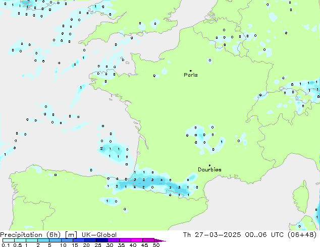This screenshot has height=247, width=320.
Task: Pick the 0.5–1 legend color swatch
Action: (x=20, y=240)
